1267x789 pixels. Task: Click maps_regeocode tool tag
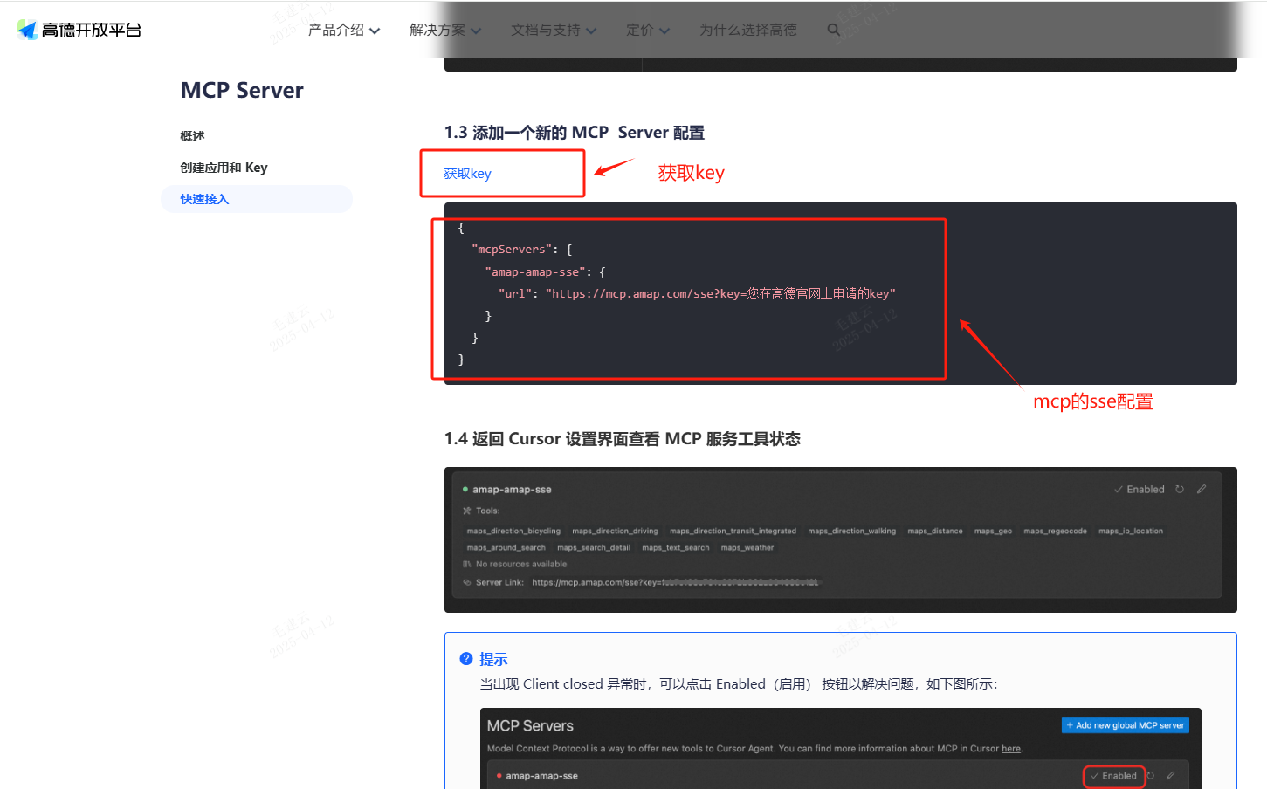(x=1055, y=531)
